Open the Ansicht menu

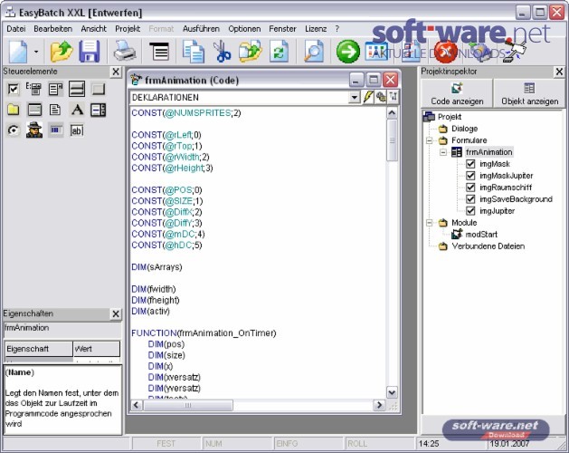coord(93,29)
